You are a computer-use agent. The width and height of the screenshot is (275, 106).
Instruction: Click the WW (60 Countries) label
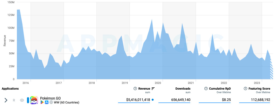tap(66, 102)
